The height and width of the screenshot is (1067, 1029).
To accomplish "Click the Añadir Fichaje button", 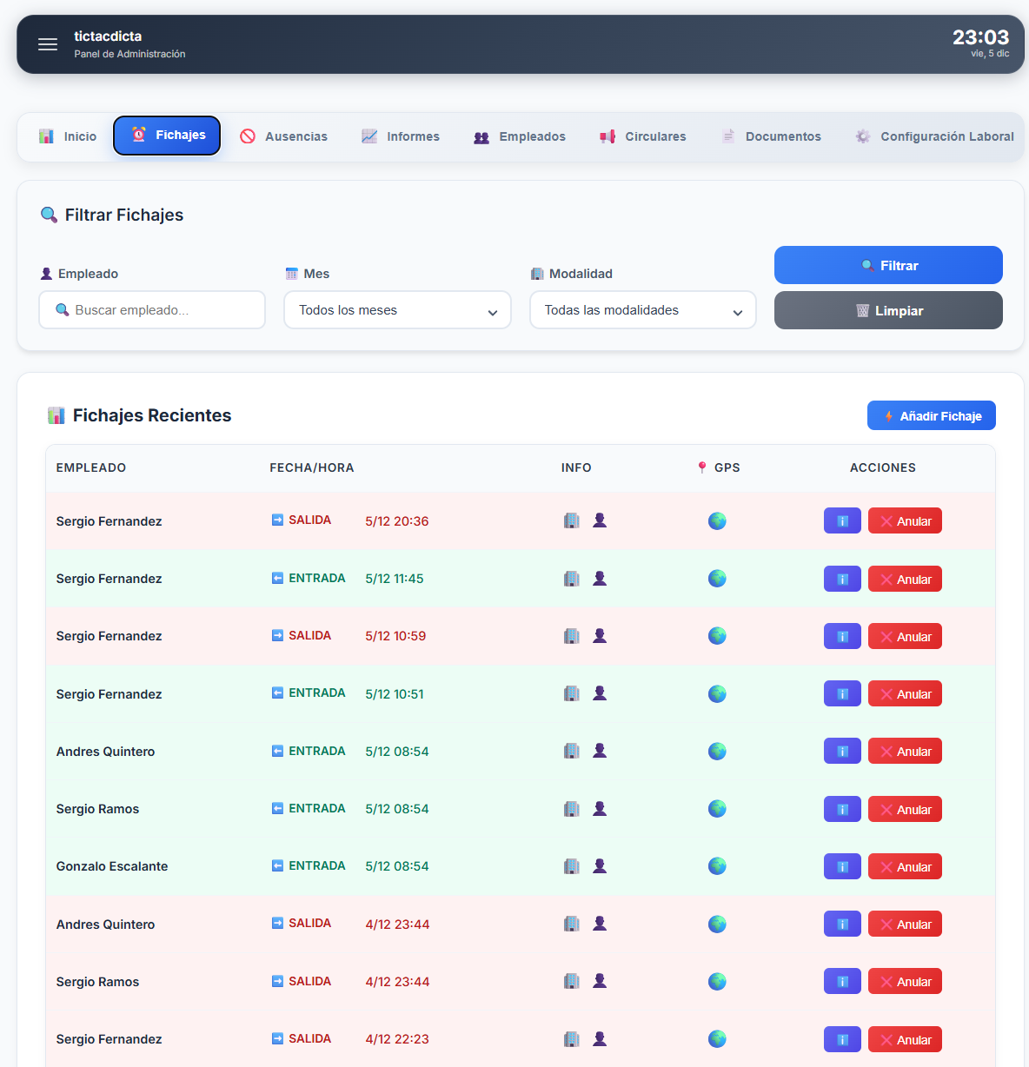I will pyautogui.click(x=931, y=416).
